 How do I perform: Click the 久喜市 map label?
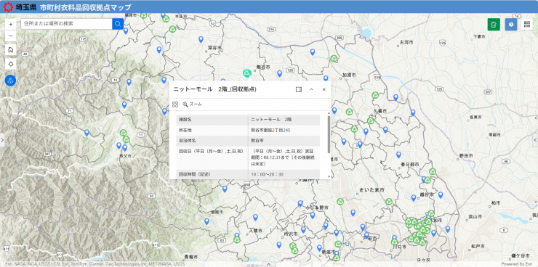click(x=380, y=111)
